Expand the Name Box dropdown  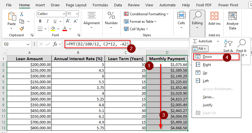click(x=28, y=44)
